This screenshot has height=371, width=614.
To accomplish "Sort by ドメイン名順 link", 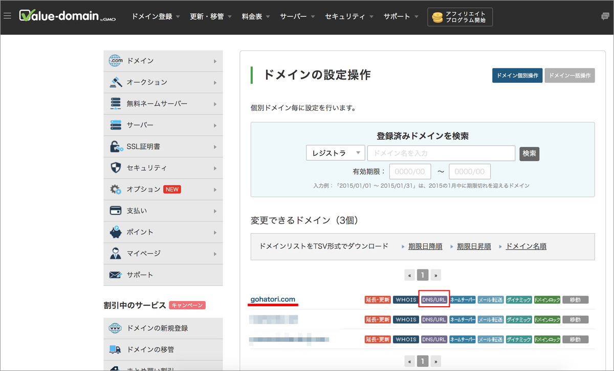I will click(526, 246).
